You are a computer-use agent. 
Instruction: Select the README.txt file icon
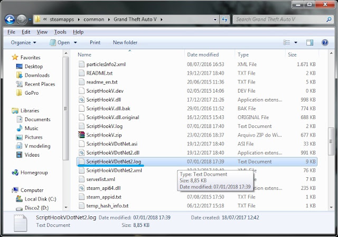click(81, 73)
